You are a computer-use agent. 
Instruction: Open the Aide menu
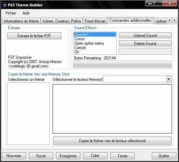click(x=26, y=13)
